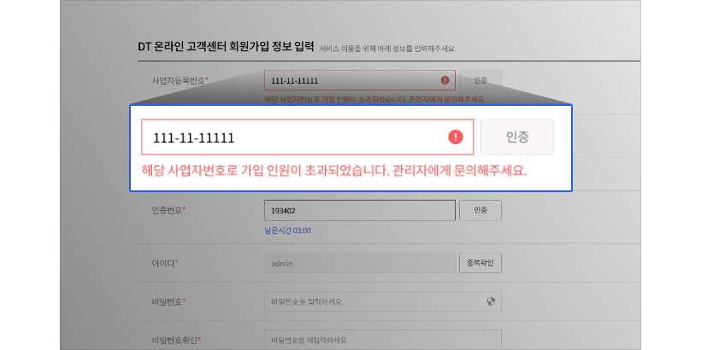
Task: Focus the enlarged 111-11-11111 input box
Action: coord(307,137)
